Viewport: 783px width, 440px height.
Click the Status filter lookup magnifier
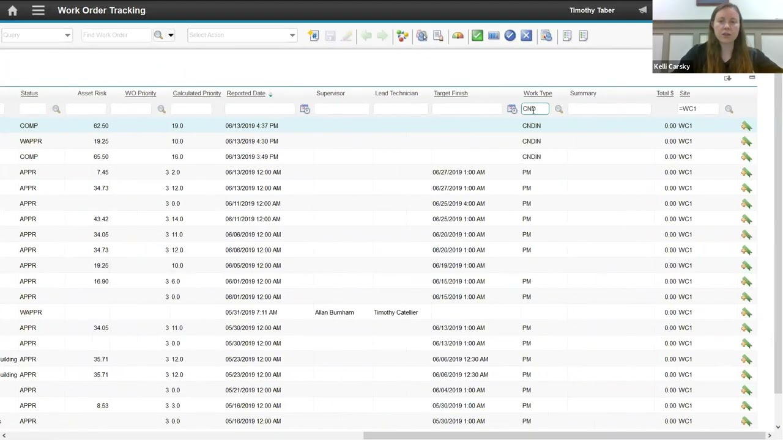(56, 109)
